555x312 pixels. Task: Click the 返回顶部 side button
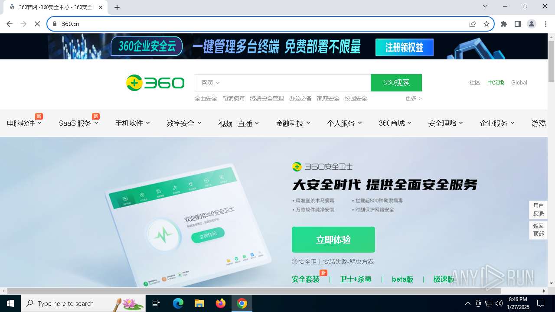[x=538, y=230]
